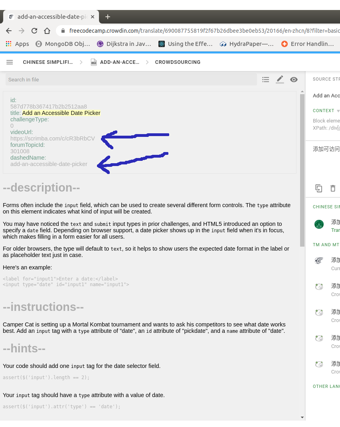Open the Apps bookmark
This screenshot has width=340, height=427.
pyautogui.click(x=17, y=44)
